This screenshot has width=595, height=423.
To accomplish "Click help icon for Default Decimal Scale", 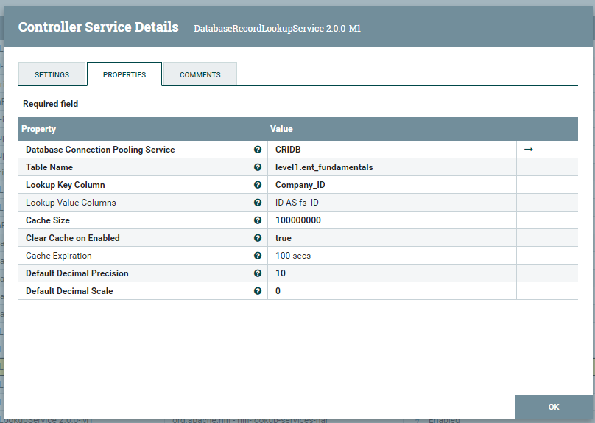I will pyautogui.click(x=258, y=291).
